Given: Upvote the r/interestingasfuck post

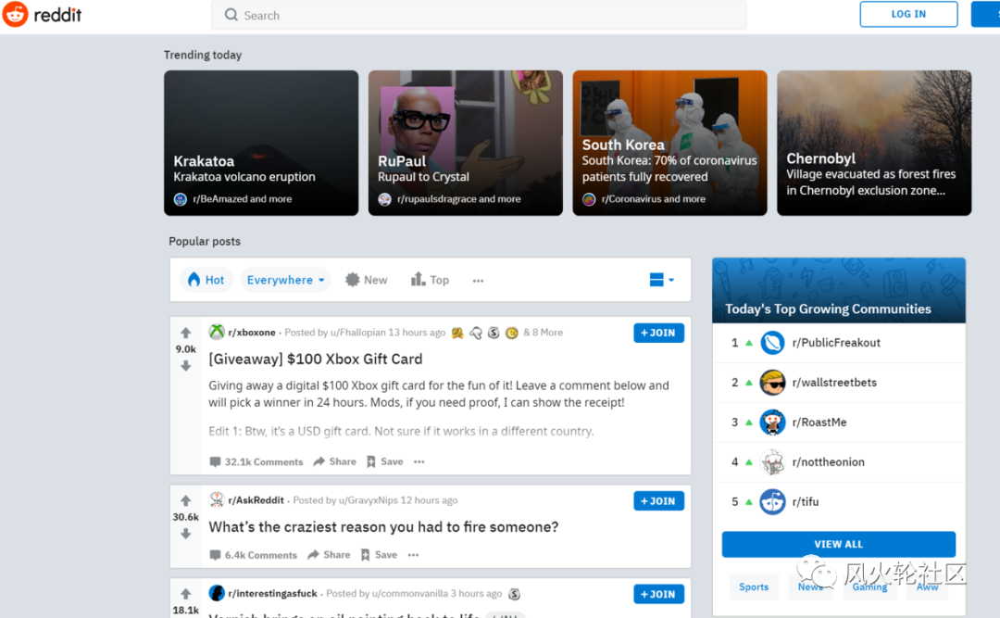Looking at the screenshot, I should tap(185, 594).
